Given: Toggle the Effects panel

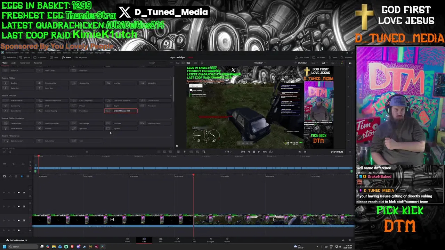Looking at the screenshot, I should coord(67,57).
